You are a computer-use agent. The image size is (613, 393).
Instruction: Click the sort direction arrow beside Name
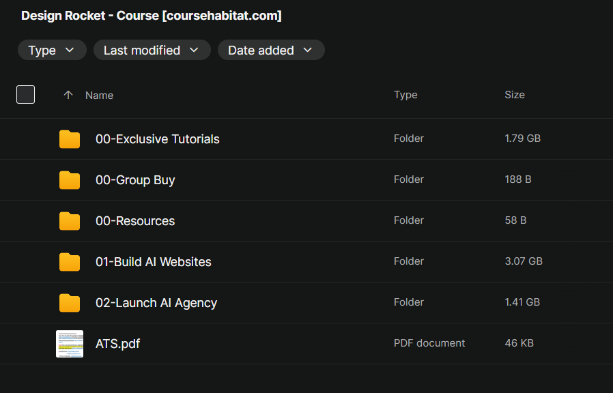68,95
